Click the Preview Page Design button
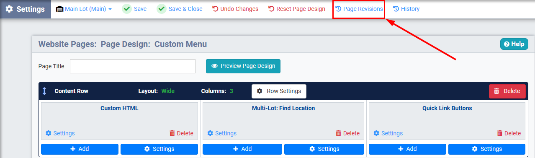This screenshot has height=158, width=535. 243,66
